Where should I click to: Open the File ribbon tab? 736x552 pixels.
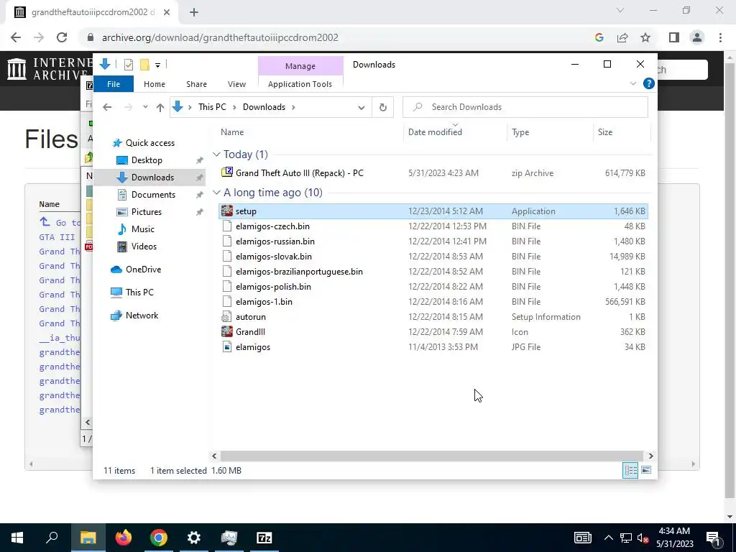tap(114, 84)
